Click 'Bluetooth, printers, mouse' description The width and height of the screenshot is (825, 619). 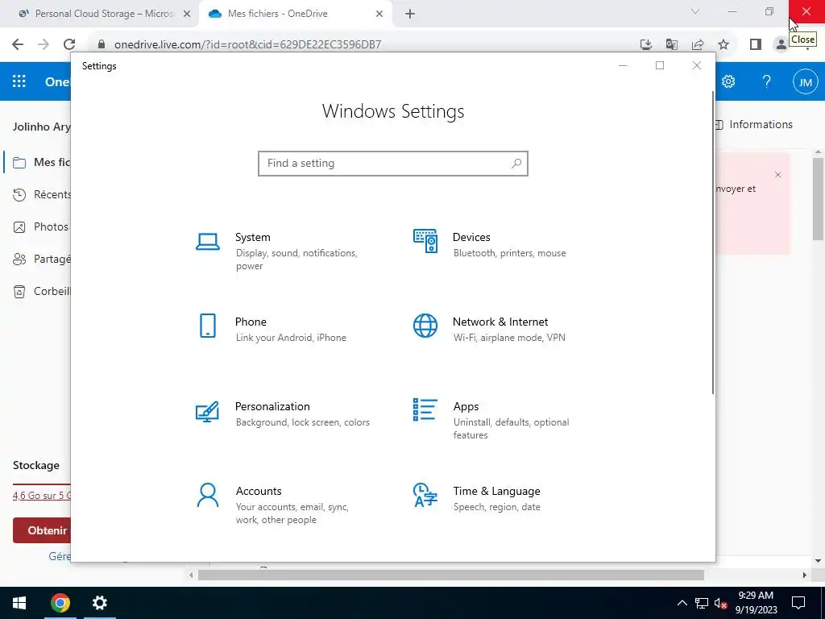(x=510, y=253)
